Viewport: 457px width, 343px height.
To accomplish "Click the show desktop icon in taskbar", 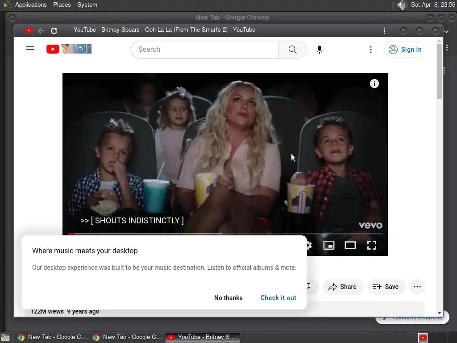I will 5,338.
